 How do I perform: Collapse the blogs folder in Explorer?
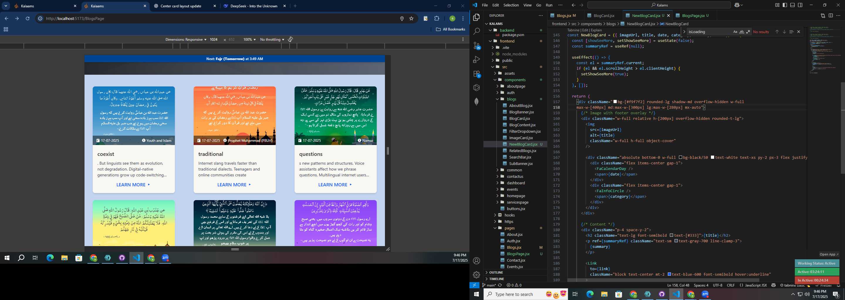click(511, 99)
